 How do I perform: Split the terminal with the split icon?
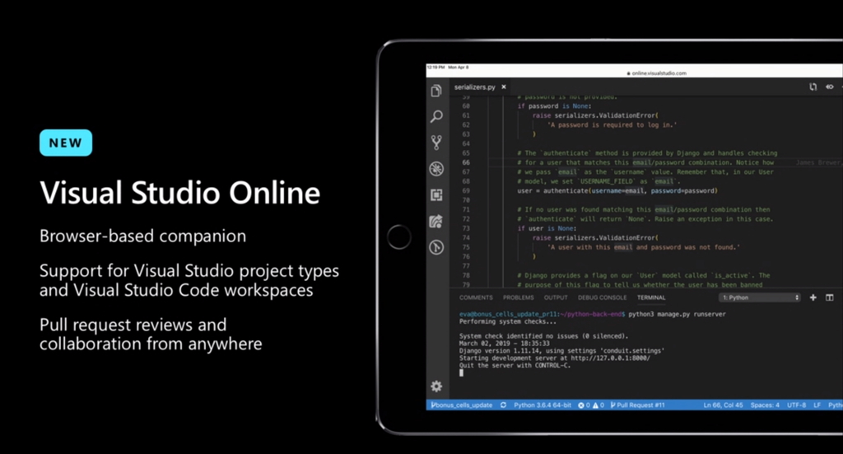tap(830, 297)
